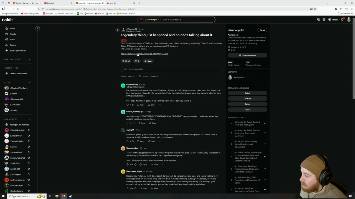The height and width of the screenshot is (199, 355).
Task: Open the notifications bell with red badge
Action: point(343,19)
